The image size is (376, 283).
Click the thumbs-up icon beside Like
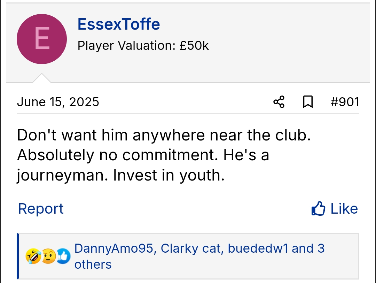318,209
